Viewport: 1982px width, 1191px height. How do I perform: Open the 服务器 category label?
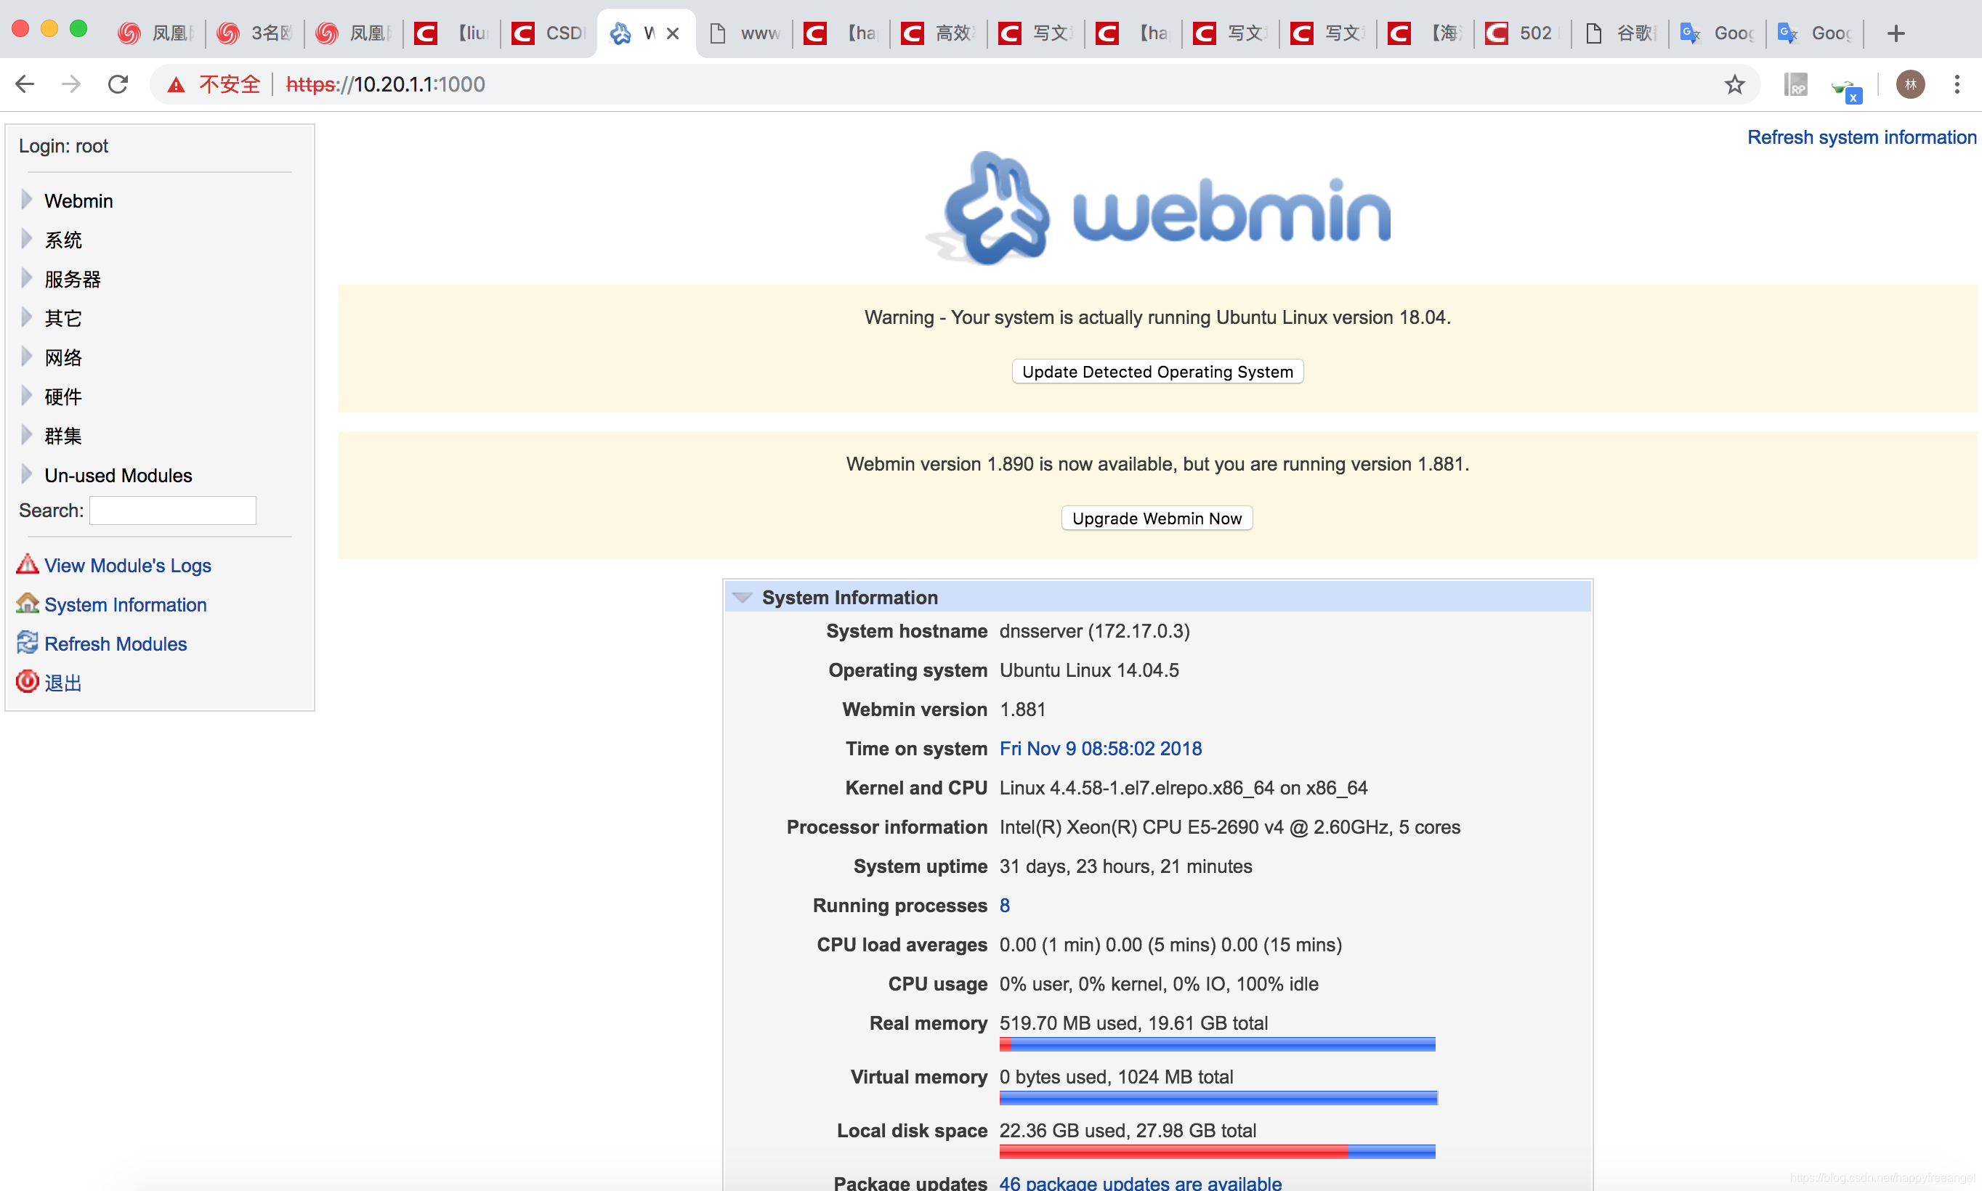click(72, 280)
